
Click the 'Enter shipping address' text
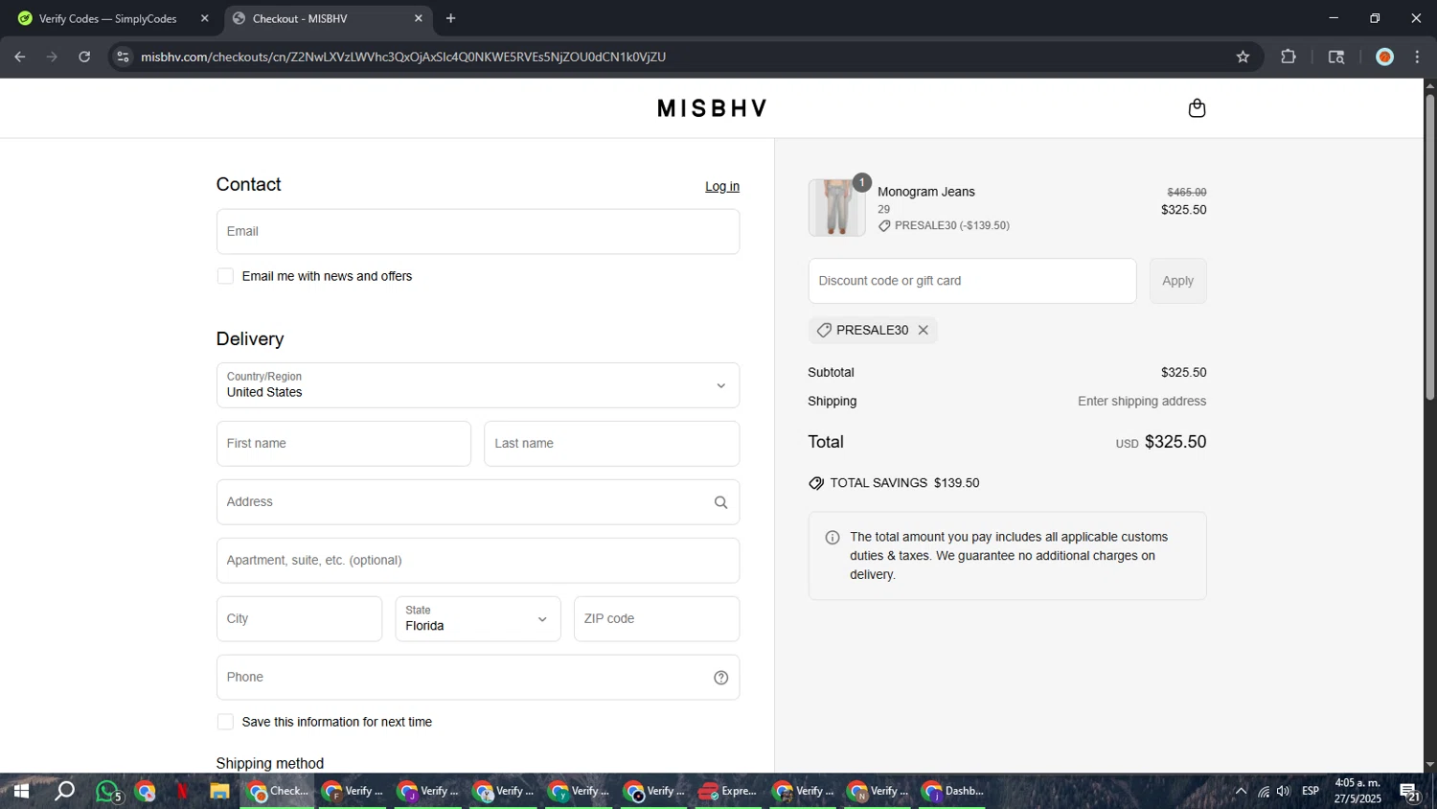pyautogui.click(x=1142, y=402)
